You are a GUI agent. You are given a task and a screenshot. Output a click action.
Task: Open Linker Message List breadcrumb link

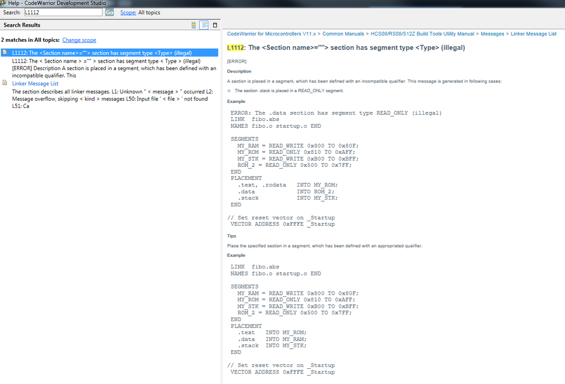tap(534, 34)
